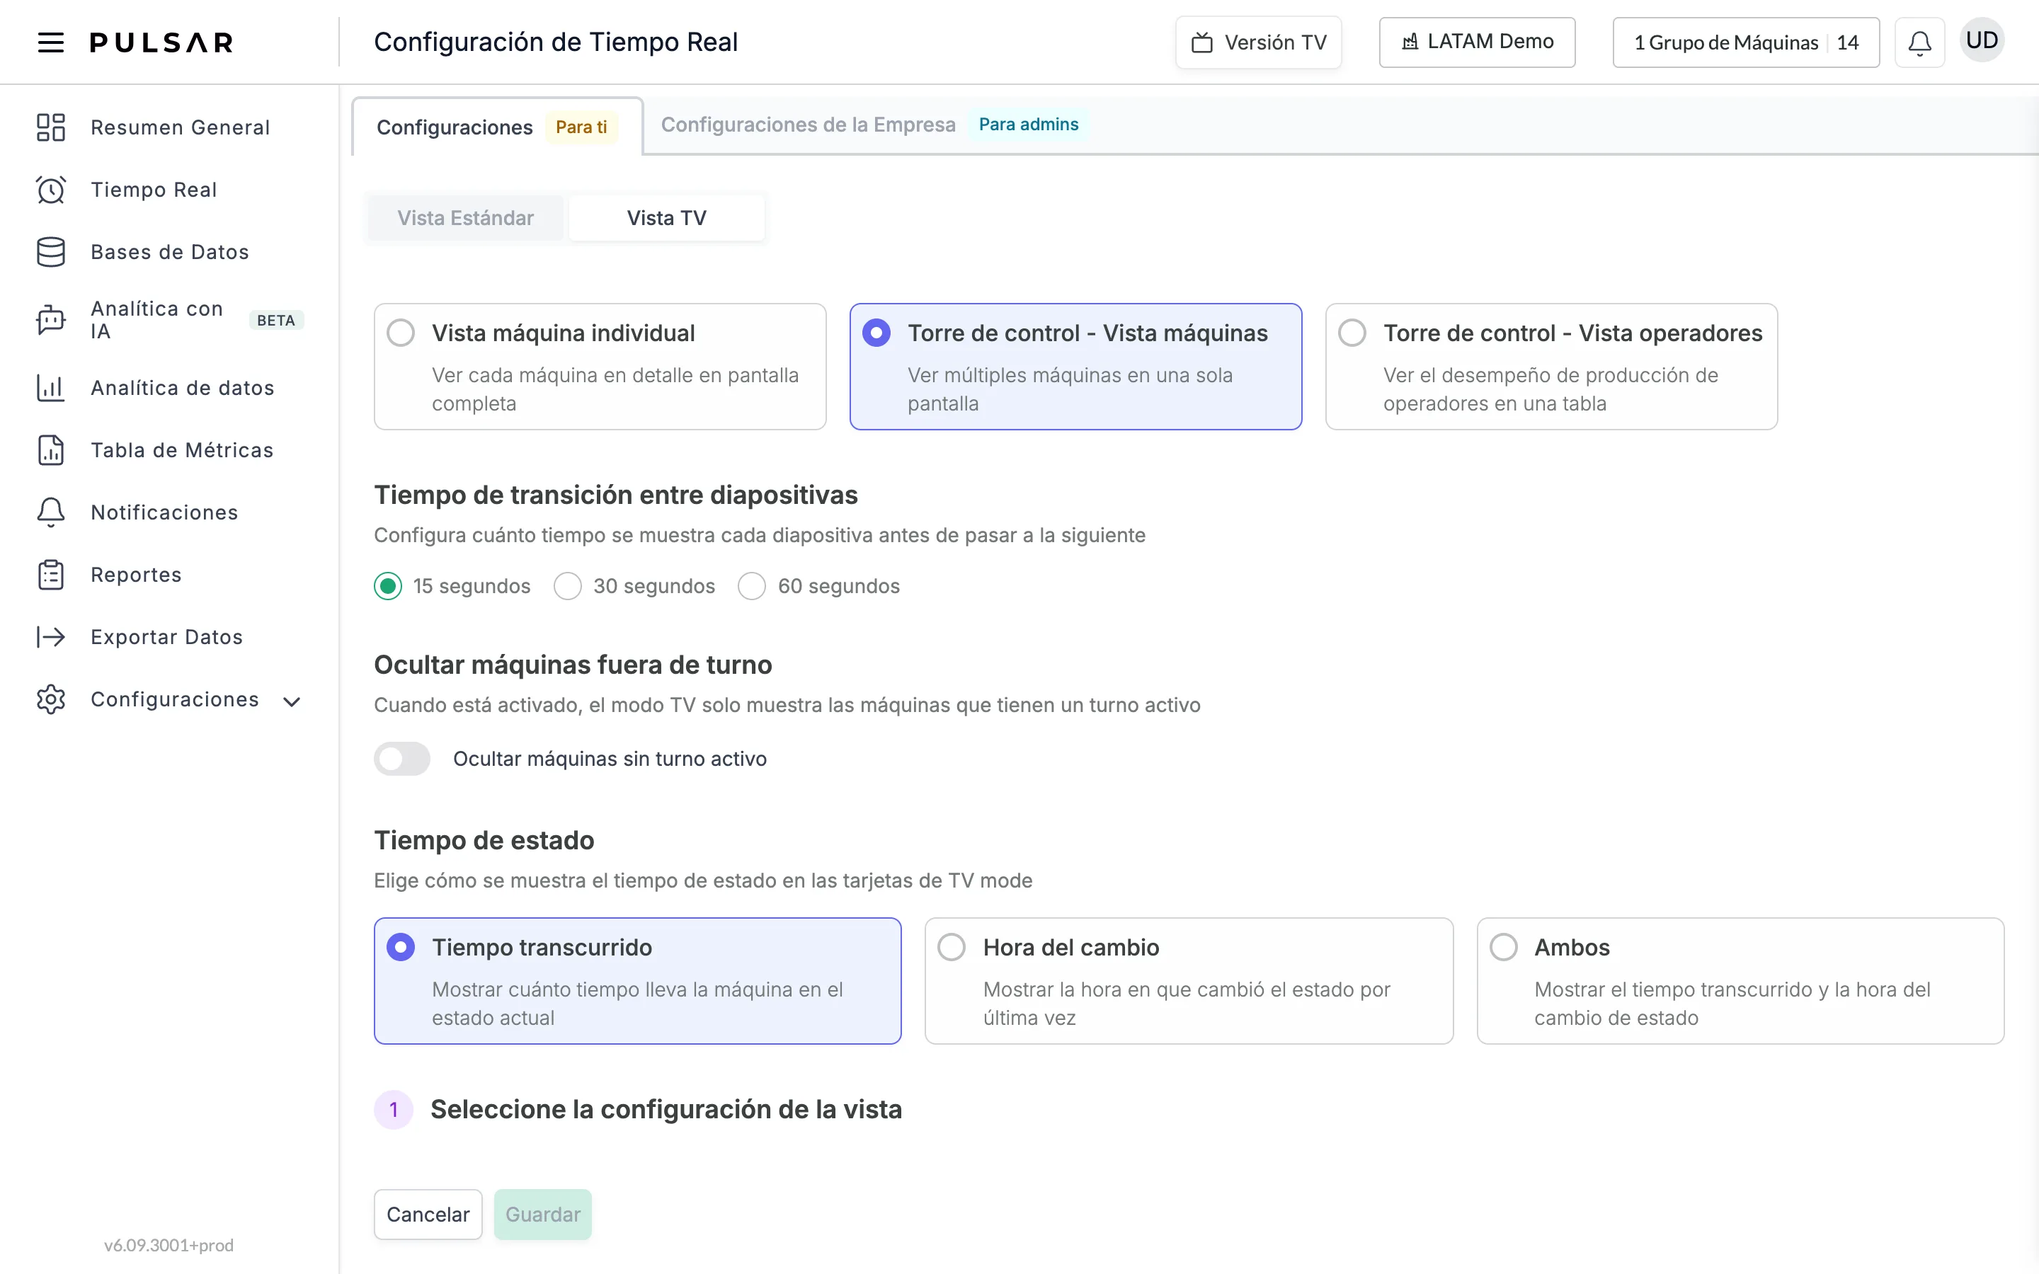Choose Torre de control - Vista operadores

1551,367
